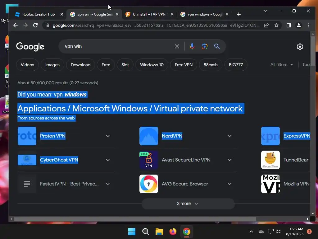Click 'vpn windows' spelling suggestion link
318x239 pixels.
[70, 95]
